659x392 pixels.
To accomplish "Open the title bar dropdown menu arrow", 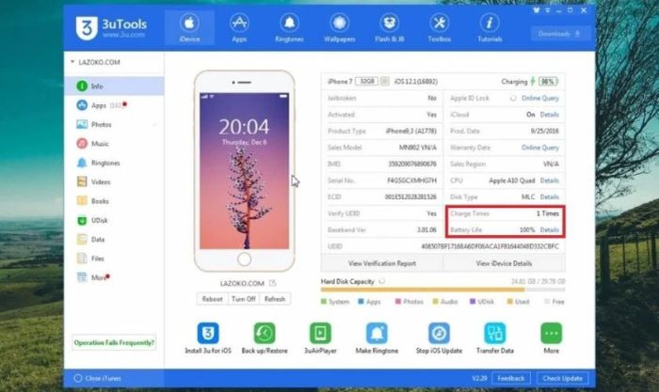I will (548, 10).
